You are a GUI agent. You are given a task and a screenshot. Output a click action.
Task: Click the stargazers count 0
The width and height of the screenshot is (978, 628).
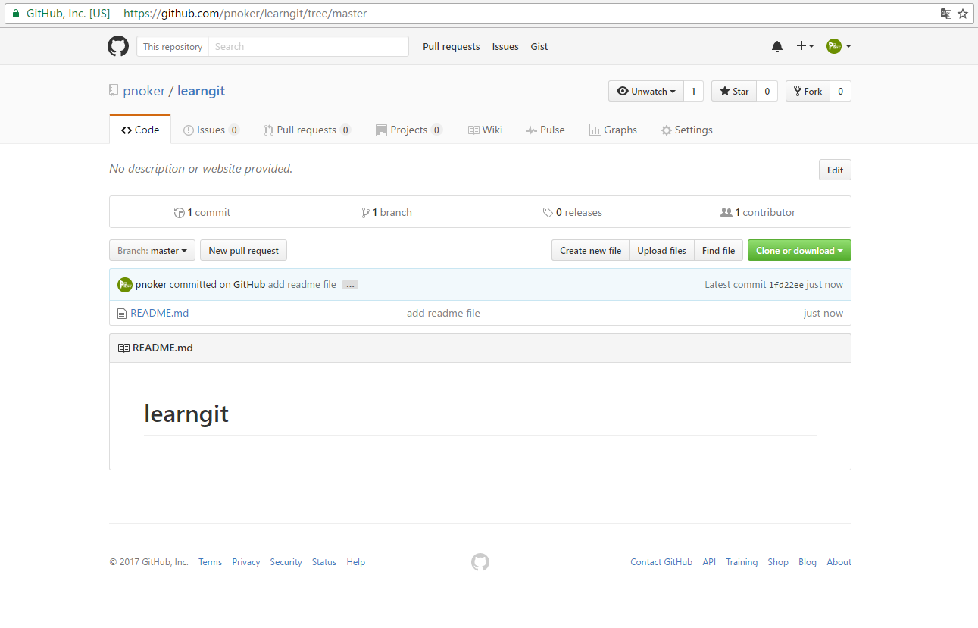[767, 92]
